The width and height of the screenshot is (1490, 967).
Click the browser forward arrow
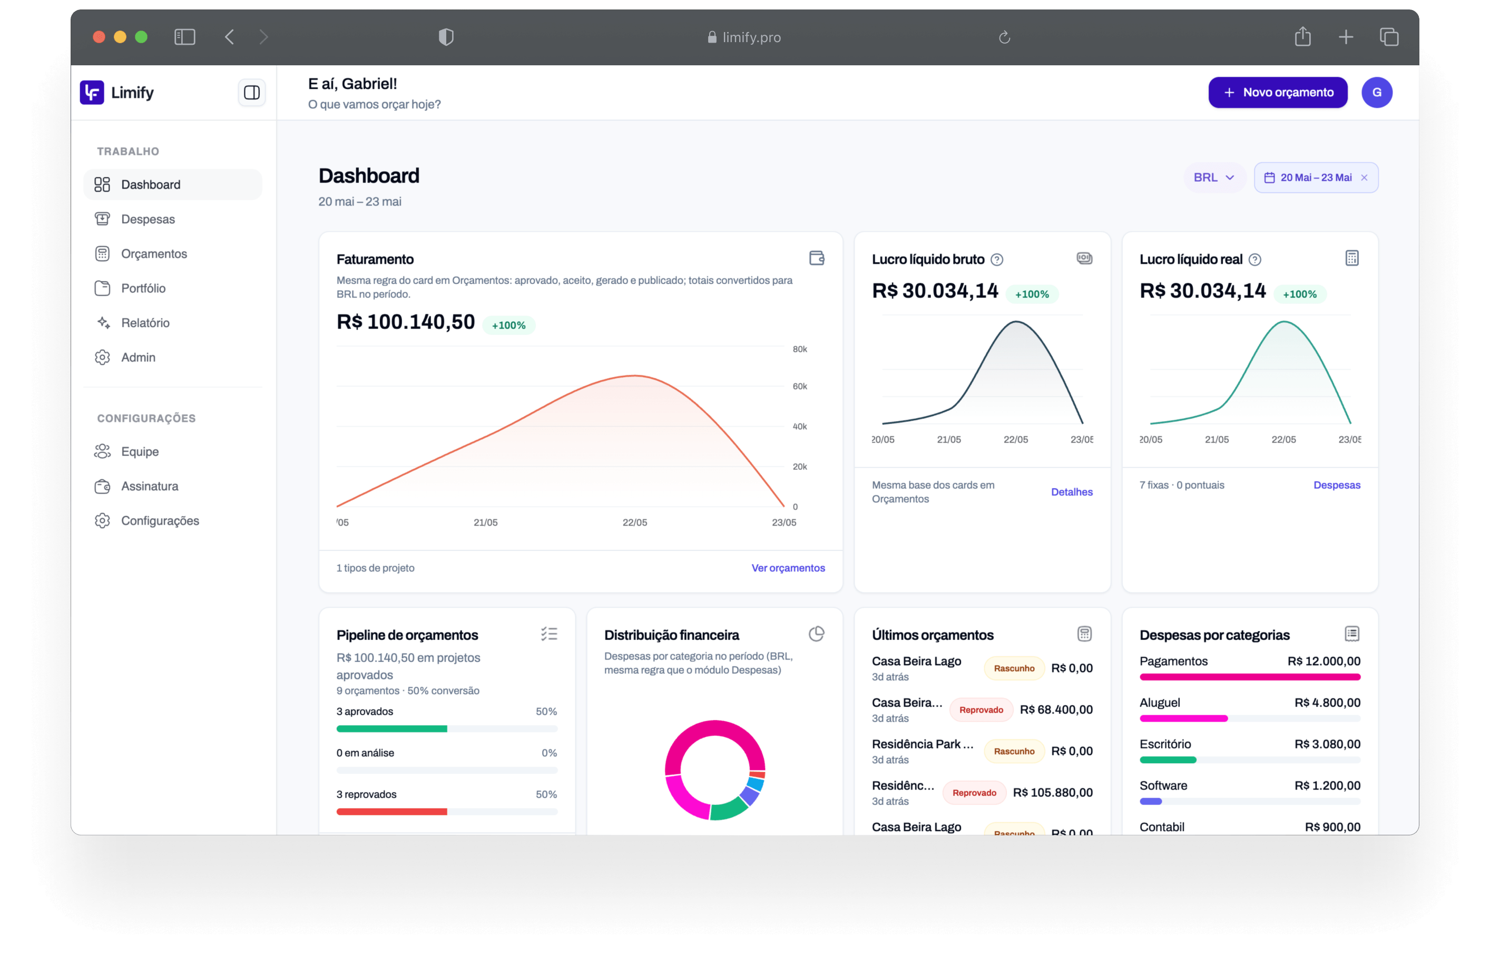(263, 37)
